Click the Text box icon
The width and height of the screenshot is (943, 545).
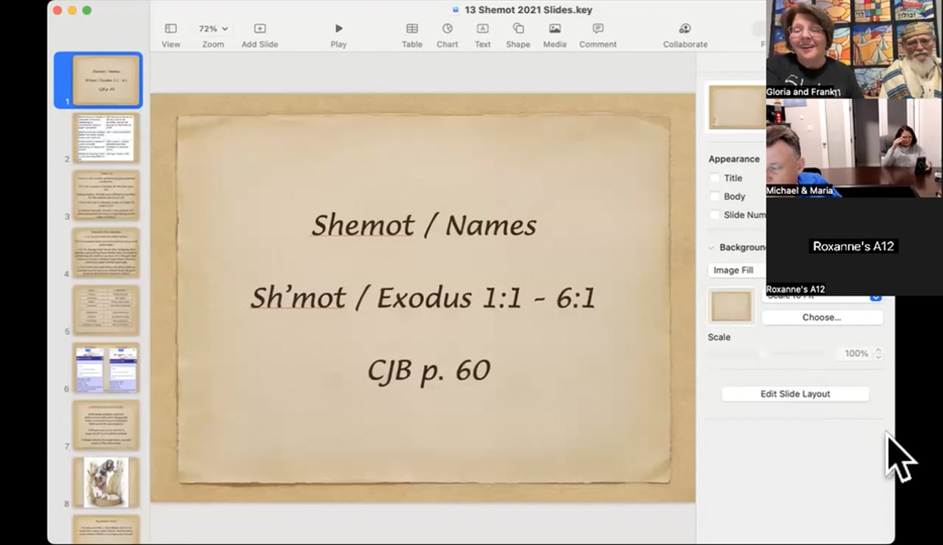click(x=483, y=29)
